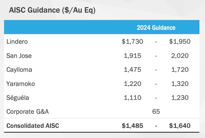Select Consolidated AISC high value $1,640
This screenshot has height=138, width=205.
coord(180,126)
